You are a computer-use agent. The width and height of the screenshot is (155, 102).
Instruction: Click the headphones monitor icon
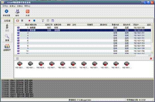point(18,21)
